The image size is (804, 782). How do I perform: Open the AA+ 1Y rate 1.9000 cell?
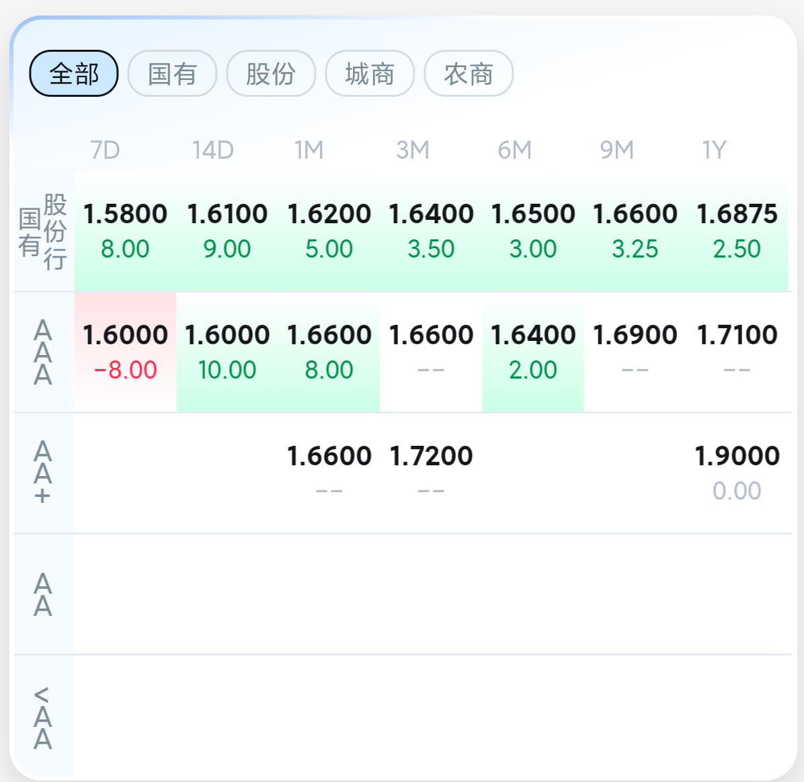click(737, 473)
